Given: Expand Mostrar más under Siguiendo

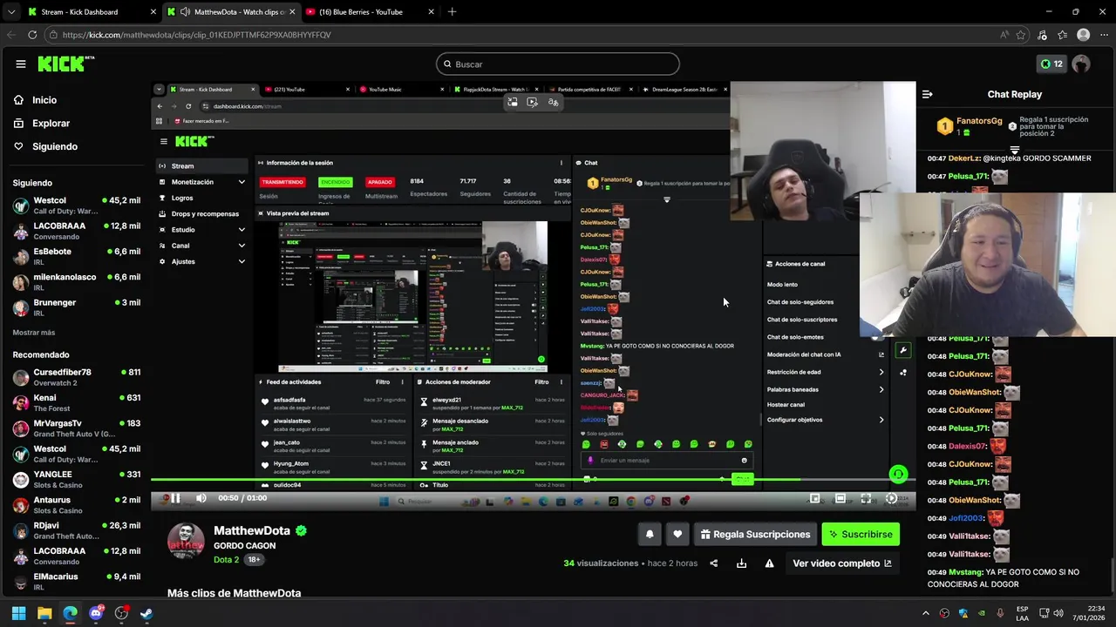Looking at the screenshot, I should click(x=34, y=333).
